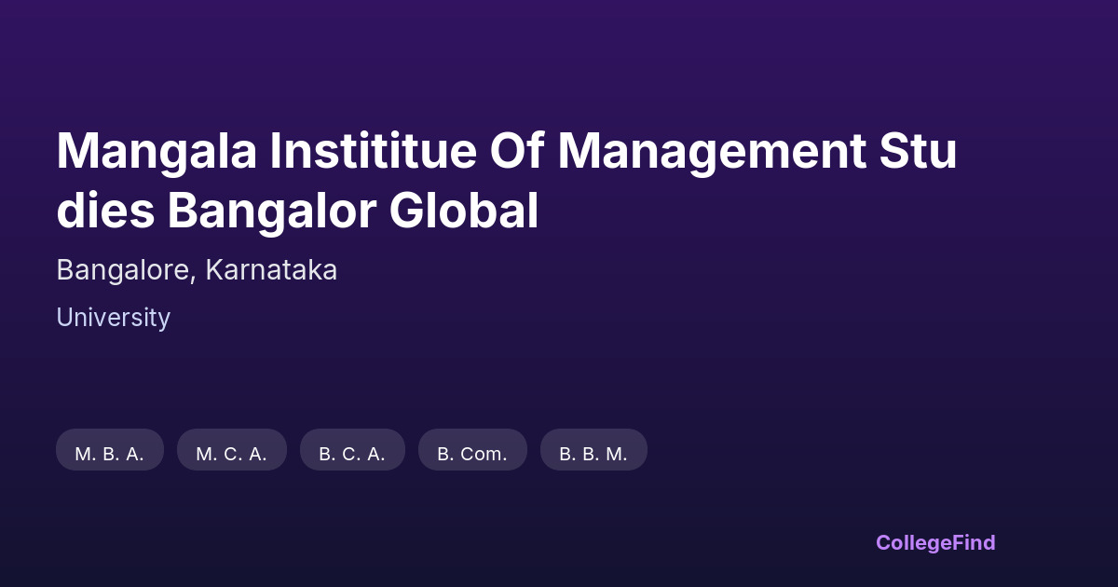The height and width of the screenshot is (587, 1118).
Task: Open the CollegeFind brand logo text
Action: click(x=935, y=542)
